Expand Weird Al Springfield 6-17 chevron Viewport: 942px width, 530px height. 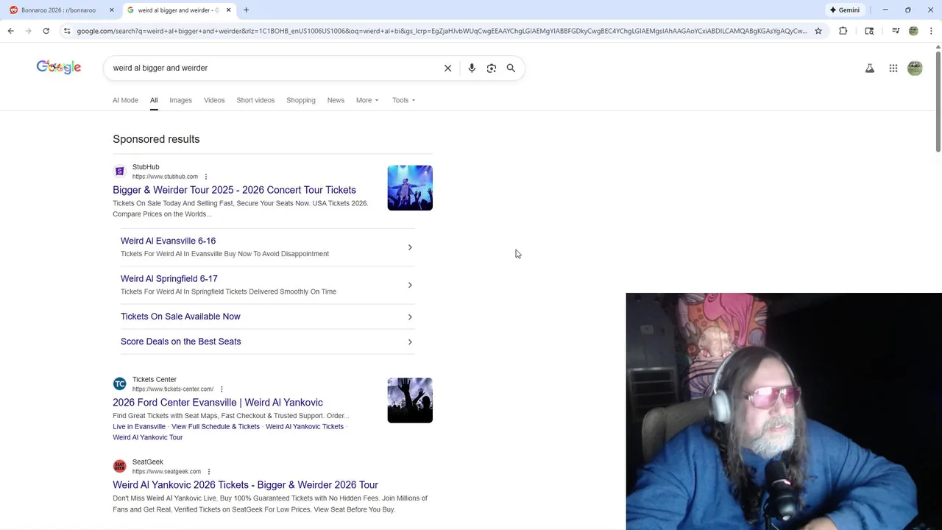point(410,285)
